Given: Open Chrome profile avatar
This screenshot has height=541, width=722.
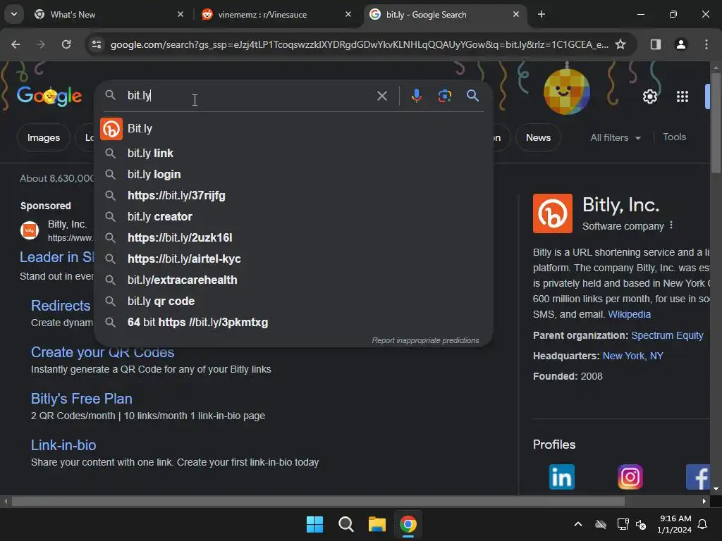Looking at the screenshot, I should pyautogui.click(x=680, y=44).
